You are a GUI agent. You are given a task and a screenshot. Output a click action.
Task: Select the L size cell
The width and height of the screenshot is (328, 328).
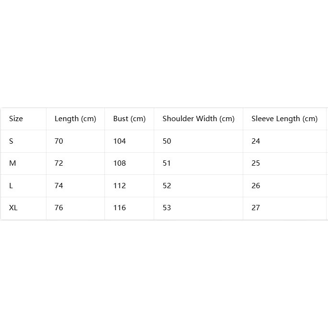click(11, 185)
